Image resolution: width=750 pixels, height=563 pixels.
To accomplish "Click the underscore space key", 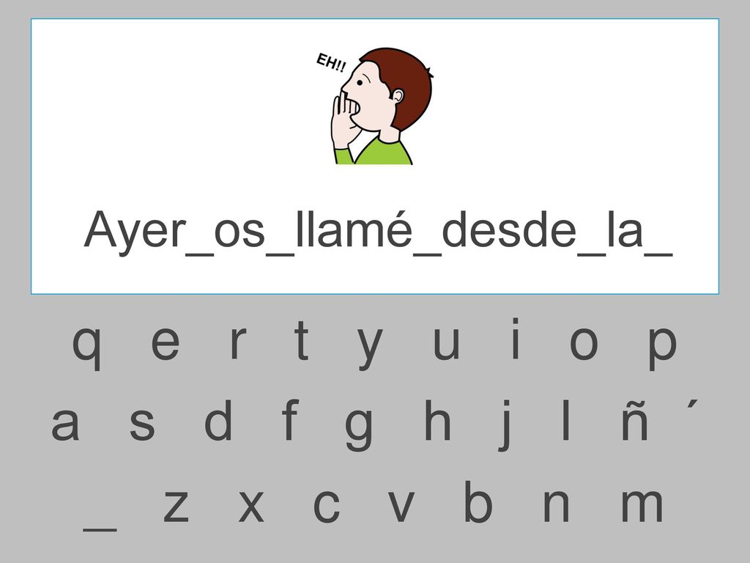I will coord(100,529).
